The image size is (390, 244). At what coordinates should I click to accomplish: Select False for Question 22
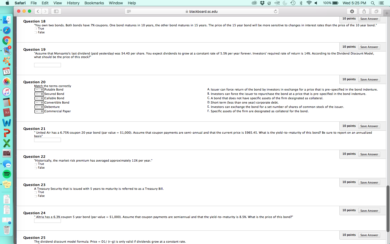pos(35,168)
